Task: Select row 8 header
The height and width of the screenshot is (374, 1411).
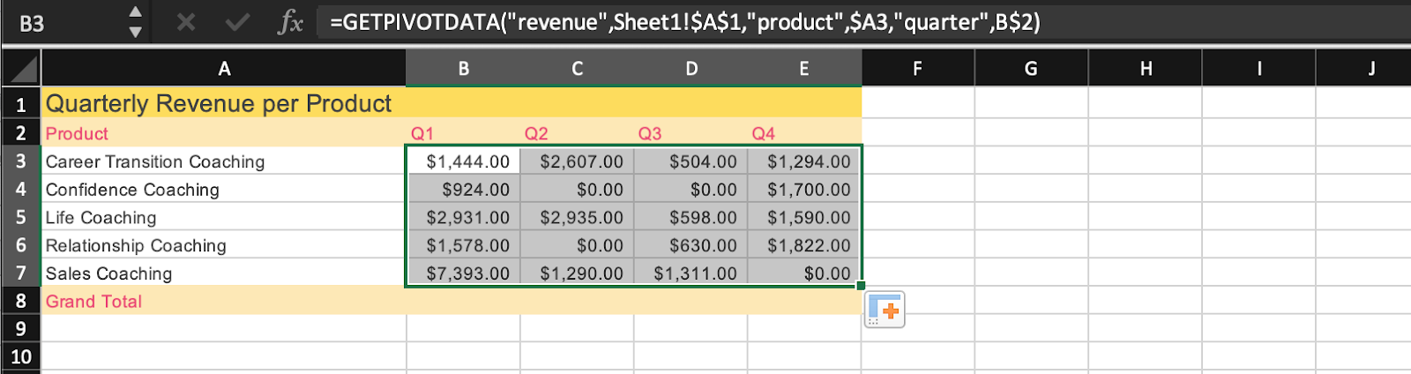Action: [x=21, y=301]
